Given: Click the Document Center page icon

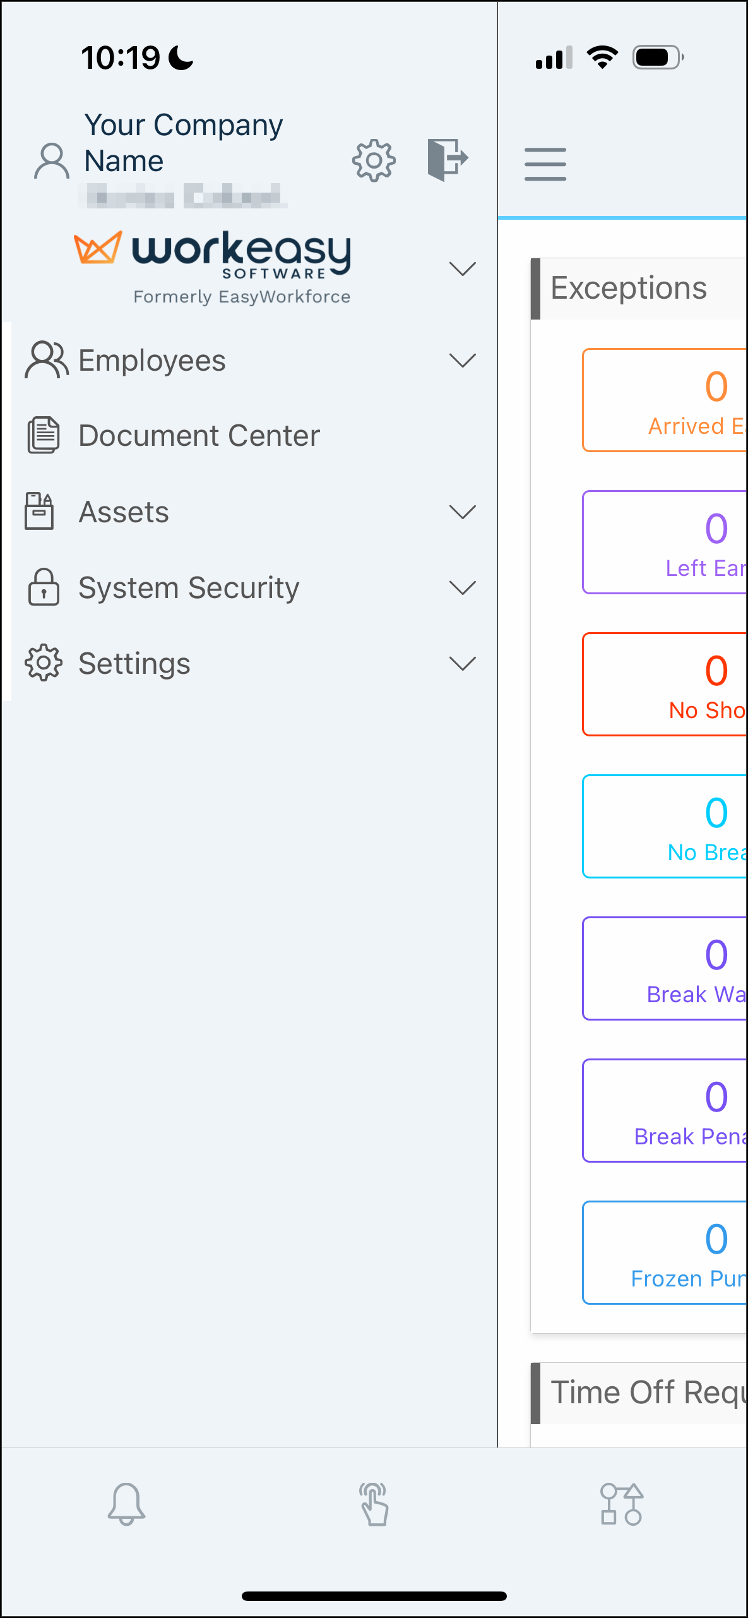Looking at the screenshot, I should [43, 435].
